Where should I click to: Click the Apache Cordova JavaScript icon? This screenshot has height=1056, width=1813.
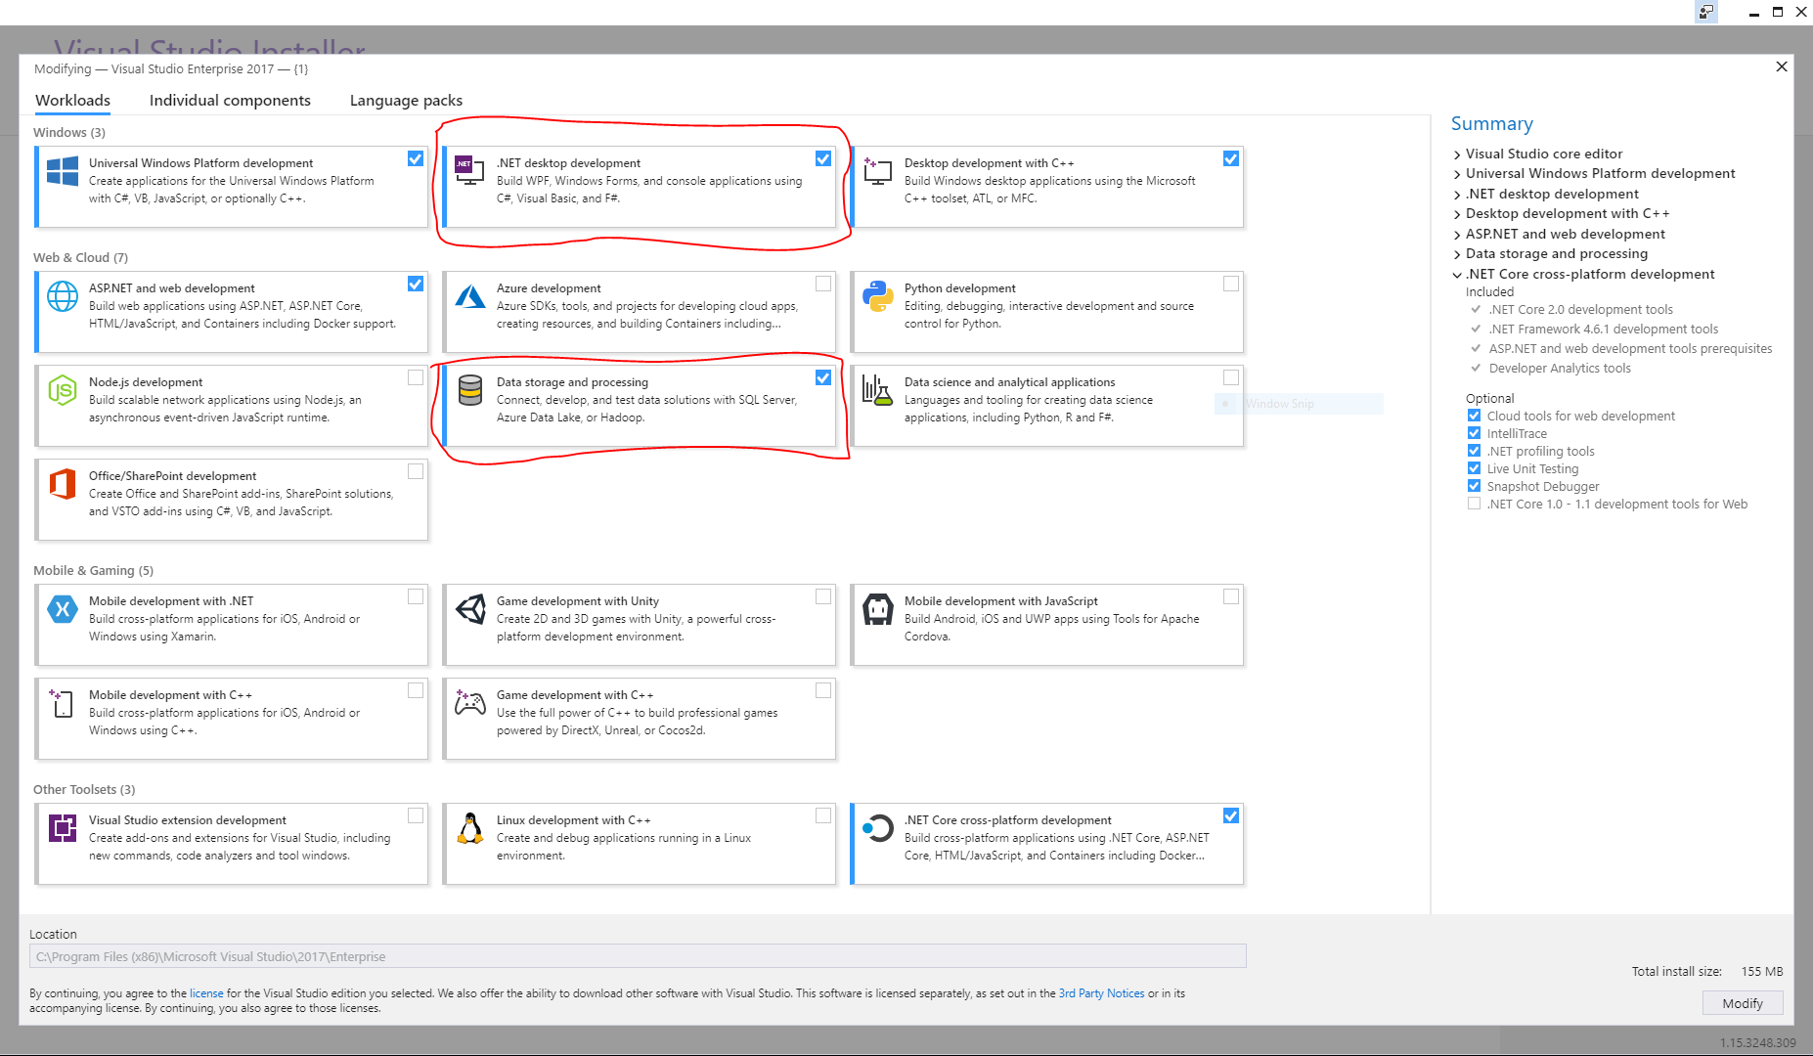[x=877, y=609]
